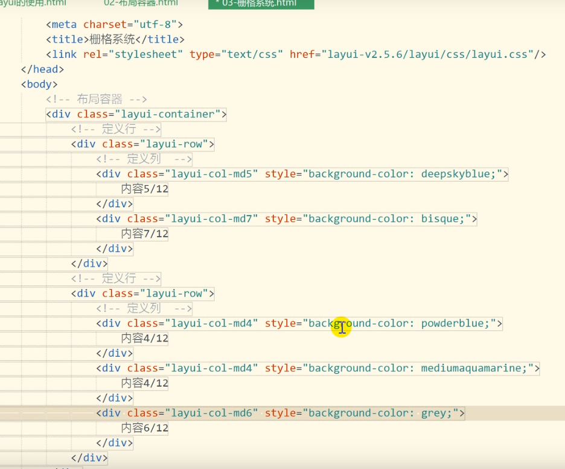
Task: Click the layui-container div line
Action: click(136, 114)
